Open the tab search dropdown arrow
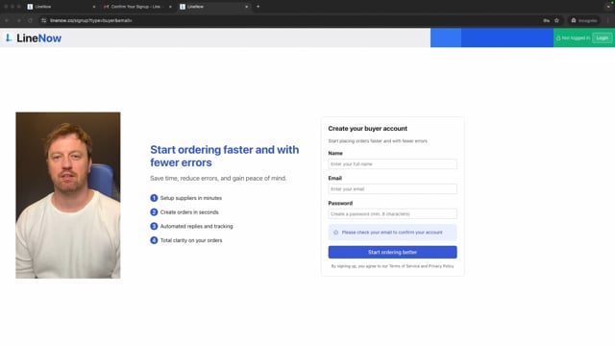Screen dimensions: 615x346 [x=608, y=7]
